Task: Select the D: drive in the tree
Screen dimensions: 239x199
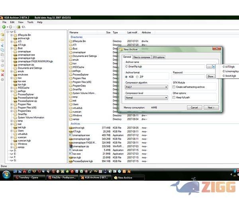Action: pos(15,150)
